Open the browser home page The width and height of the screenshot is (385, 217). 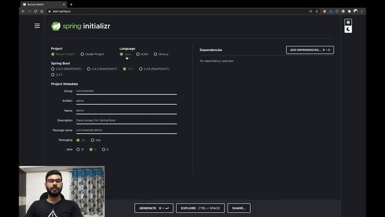42,11
